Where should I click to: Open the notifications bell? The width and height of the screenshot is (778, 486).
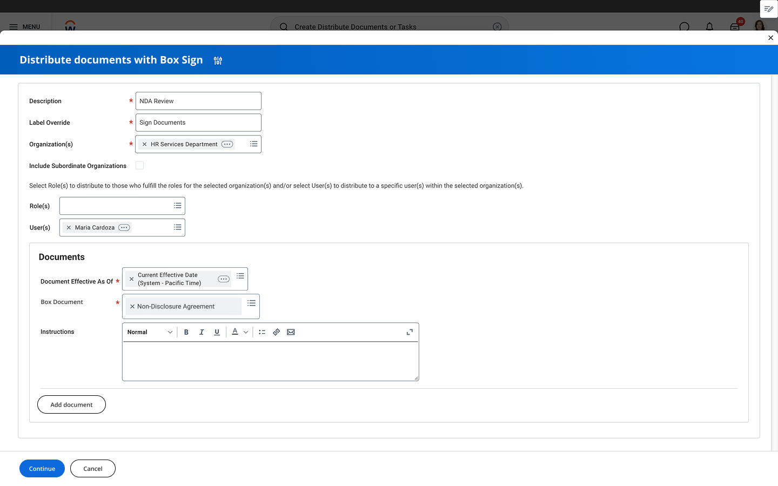[x=709, y=26]
